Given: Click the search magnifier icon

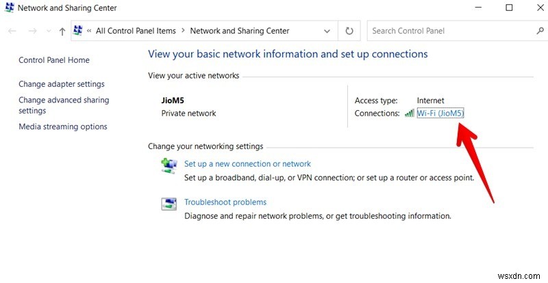Looking at the screenshot, I should (539, 31).
